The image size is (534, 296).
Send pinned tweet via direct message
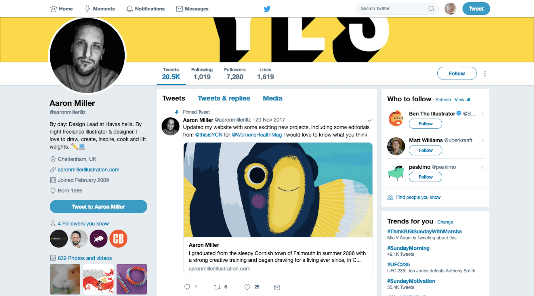click(x=277, y=287)
